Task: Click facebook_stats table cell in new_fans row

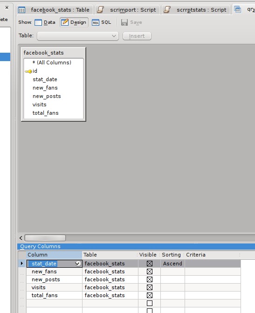Action: [110, 271]
